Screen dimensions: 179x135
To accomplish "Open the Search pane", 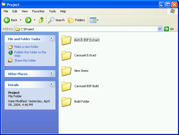I will pos(56,20).
